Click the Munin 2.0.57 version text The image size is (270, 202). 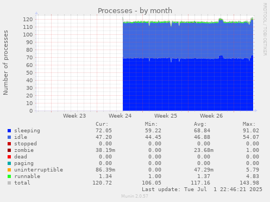coord(135,196)
